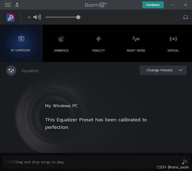Click the equalizer calibrated description text
The height and width of the screenshot is (171, 192).
(x=96, y=124)
